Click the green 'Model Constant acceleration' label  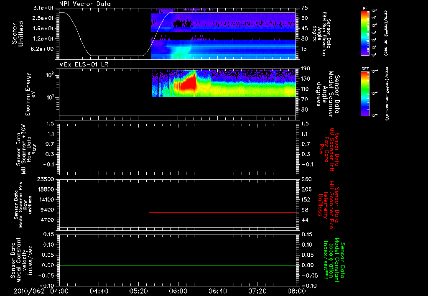pyautogui.click(x=334, y=260)
